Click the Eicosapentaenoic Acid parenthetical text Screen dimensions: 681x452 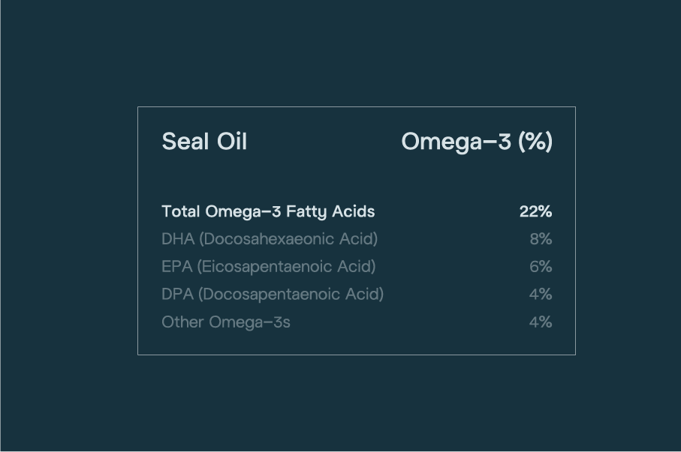(x=286, y=266)
